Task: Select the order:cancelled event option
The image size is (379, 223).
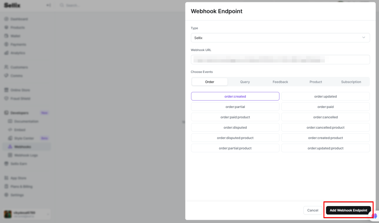Action: (x=325, y=117)
